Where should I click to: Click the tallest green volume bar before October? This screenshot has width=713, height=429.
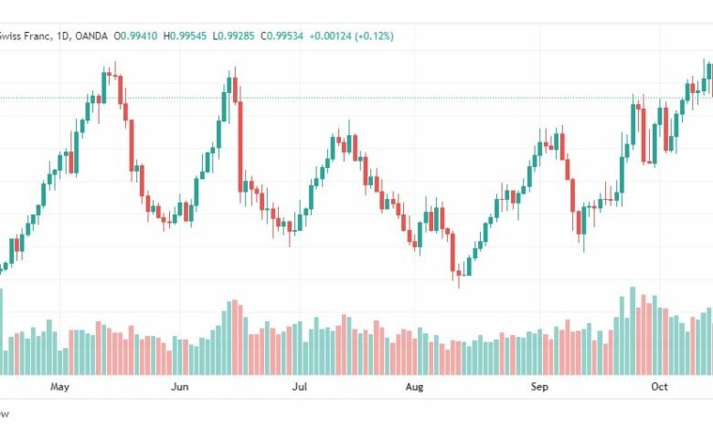point(633,331)
